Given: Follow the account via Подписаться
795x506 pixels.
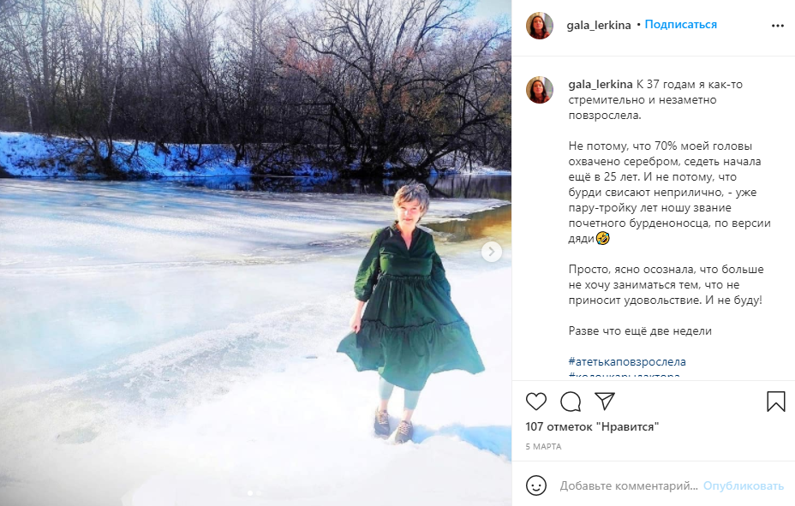Looking at the screenshot, I should click(680, 24).
